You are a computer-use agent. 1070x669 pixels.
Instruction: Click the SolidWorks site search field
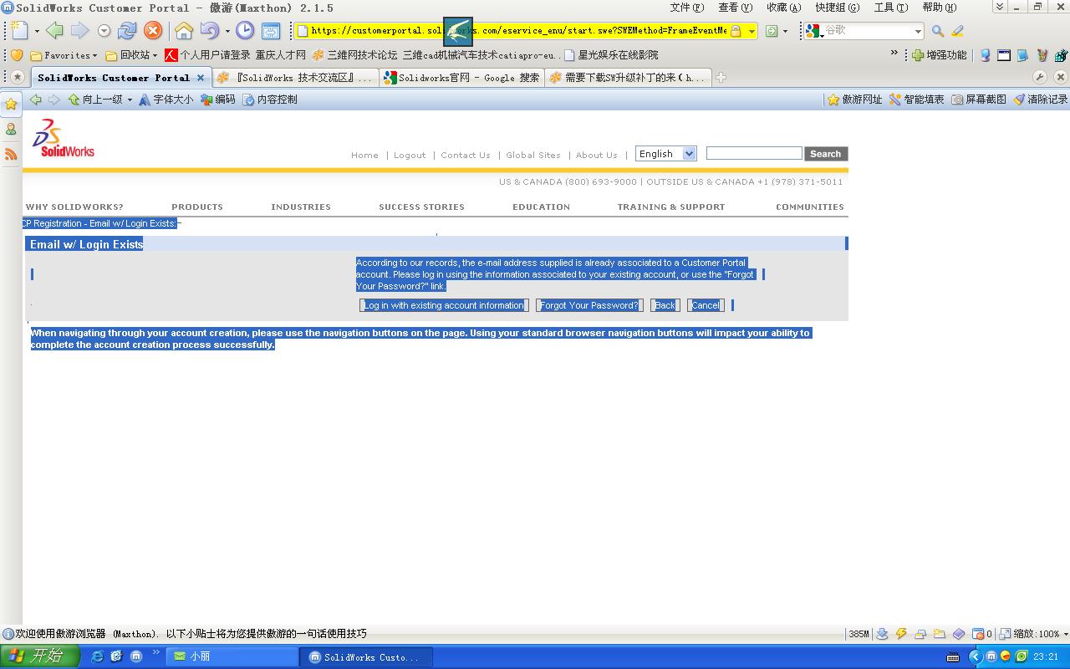[x=754, y=153]
